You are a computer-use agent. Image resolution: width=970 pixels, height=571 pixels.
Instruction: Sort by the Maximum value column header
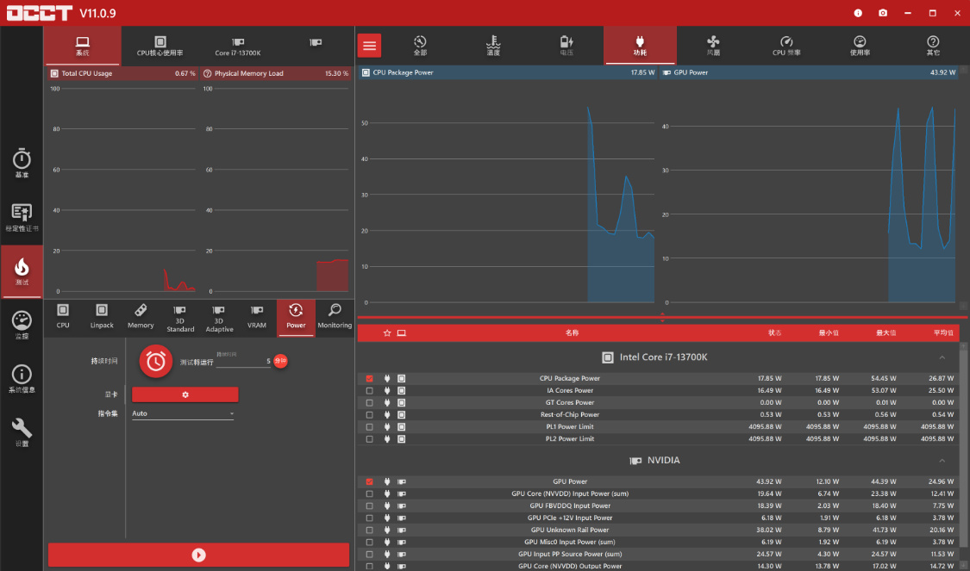coord(886,333)
